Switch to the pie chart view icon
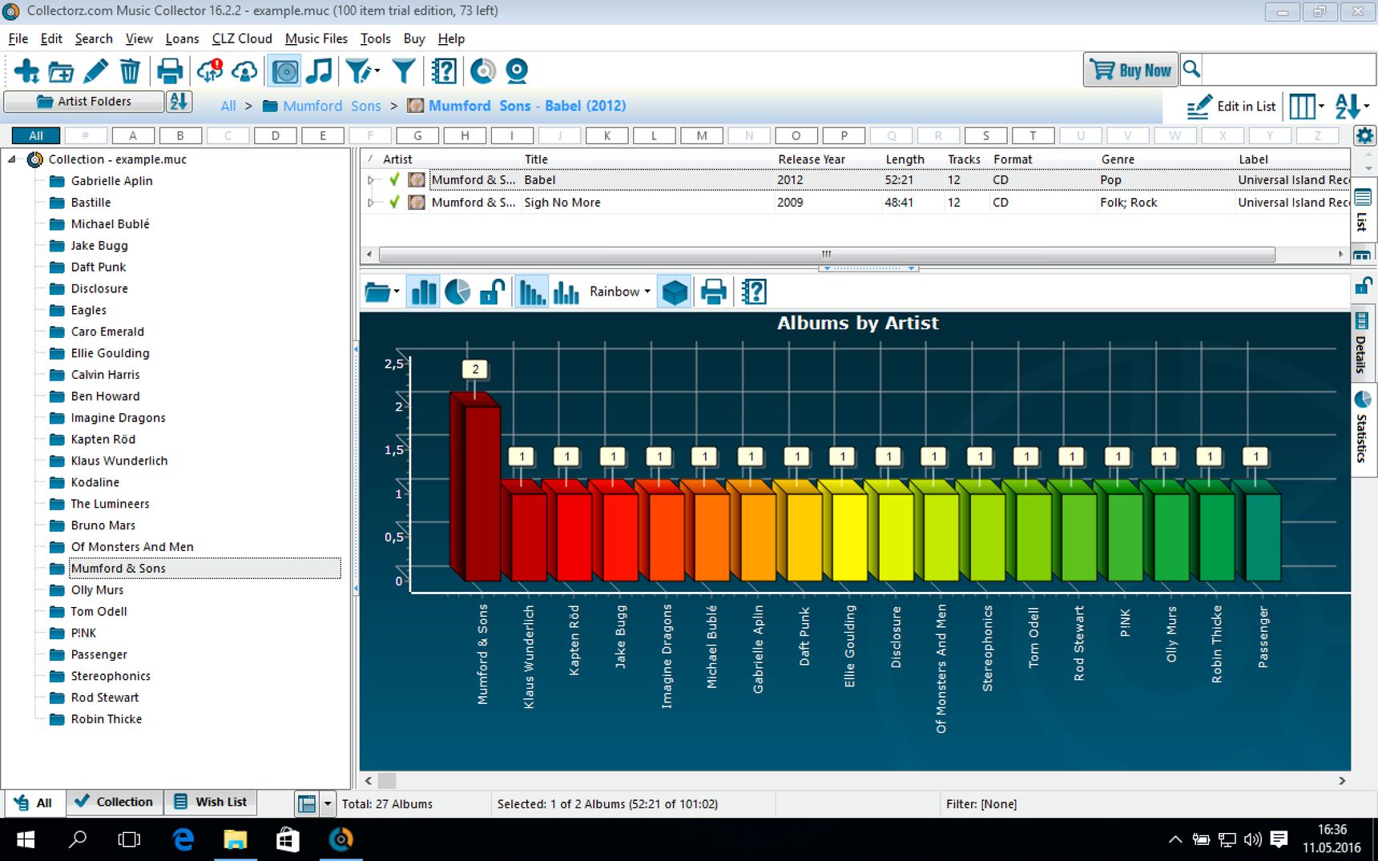Screen dimensions: 1378x861 457,292
